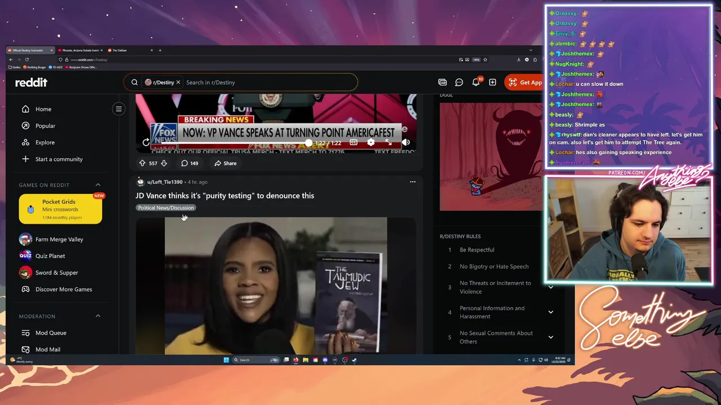Open the notifications bell

click(x=476, y=82)
